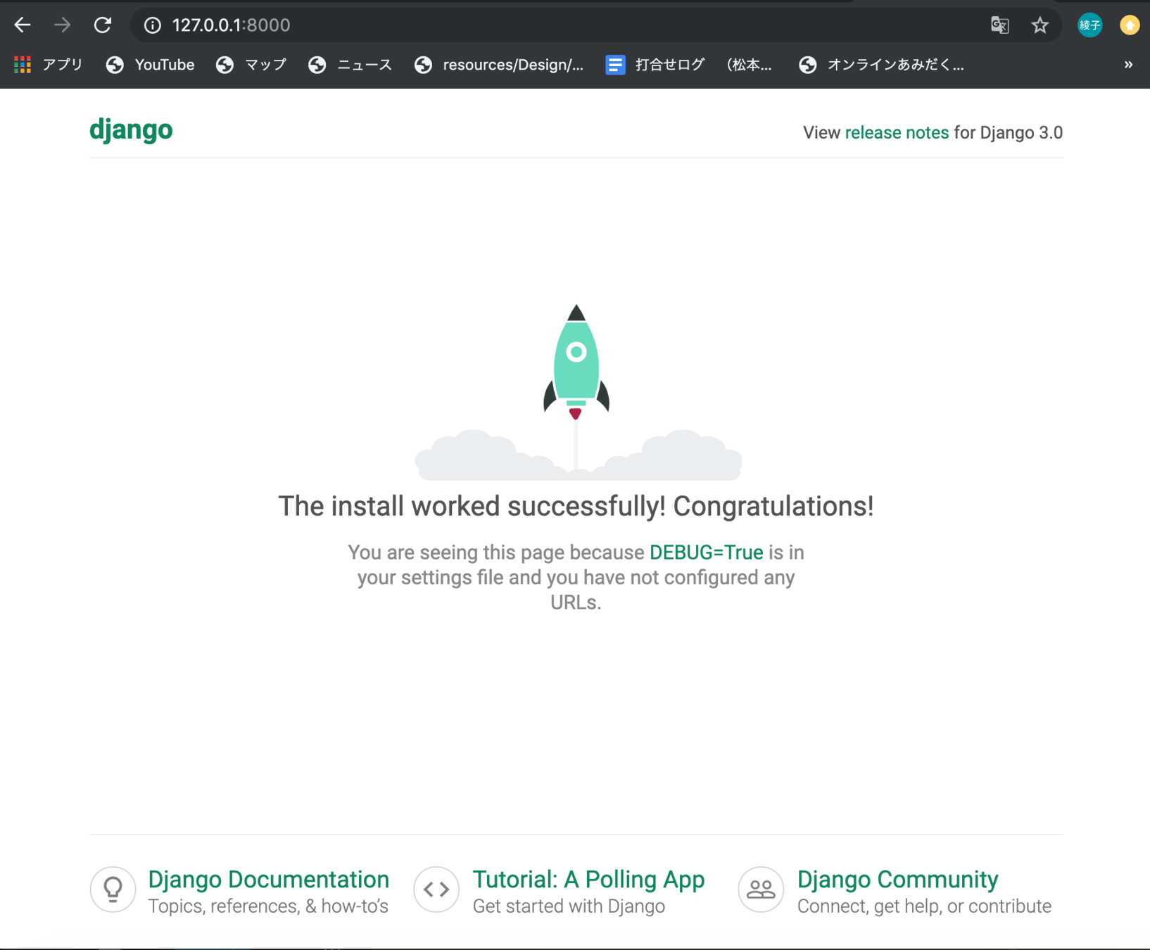Click the DEBUG=True link
1150x950 pixels.
coord(706,552)
